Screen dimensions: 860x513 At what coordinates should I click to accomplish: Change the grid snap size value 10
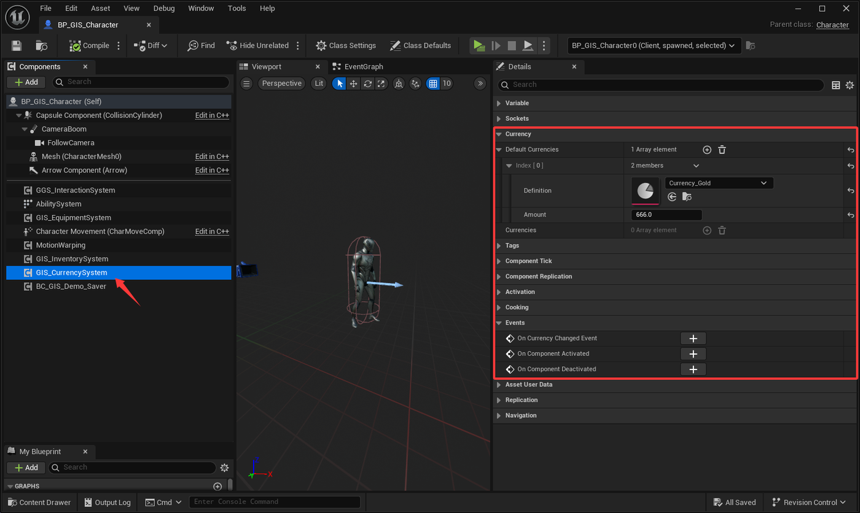point(447,83)
